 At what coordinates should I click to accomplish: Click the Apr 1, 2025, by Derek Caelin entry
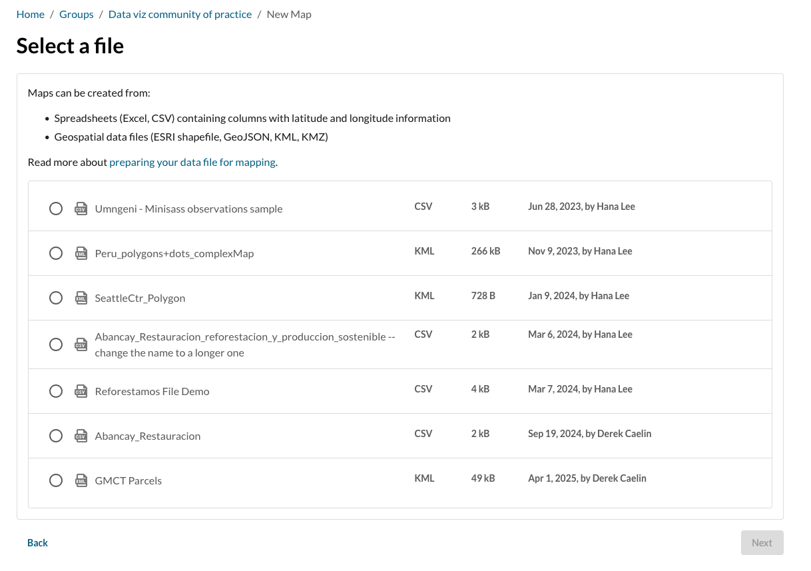coord(587,478)
